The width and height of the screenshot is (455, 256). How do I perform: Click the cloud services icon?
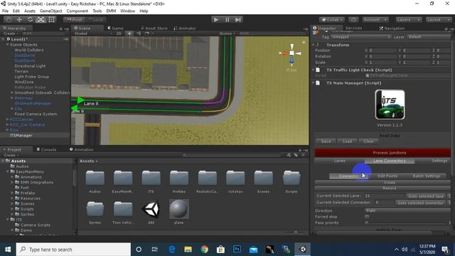click(353, 20)
